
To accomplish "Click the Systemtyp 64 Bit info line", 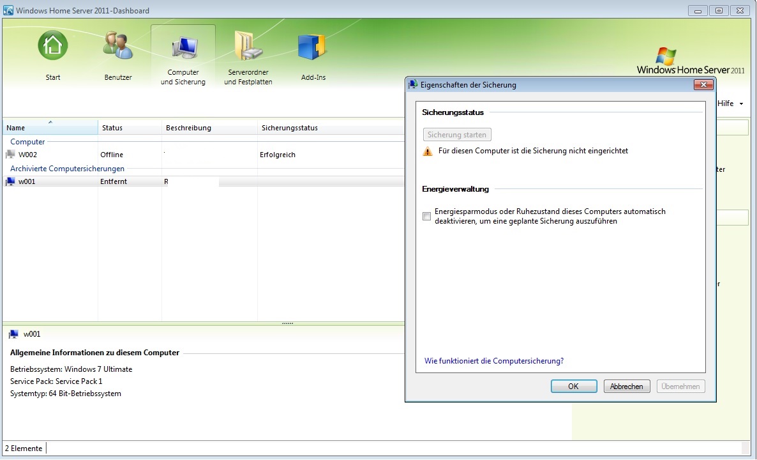I will point(66,394).
